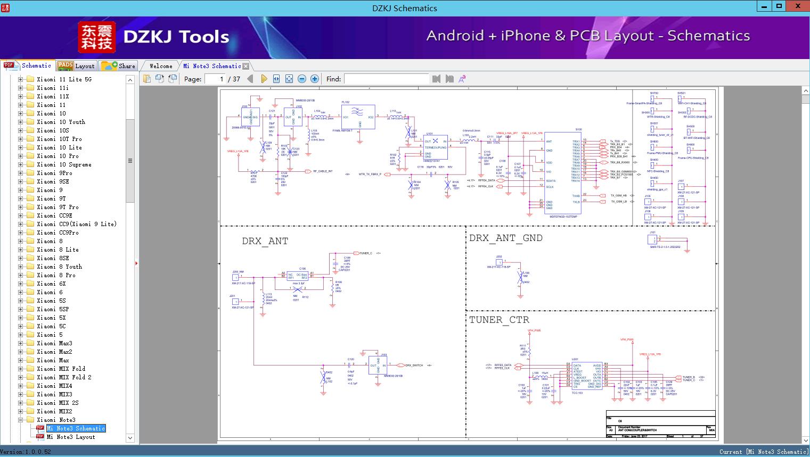This screenshot has height=457, width=810.
Task: Open the Share sidebar tab
Action: [118, 66]
